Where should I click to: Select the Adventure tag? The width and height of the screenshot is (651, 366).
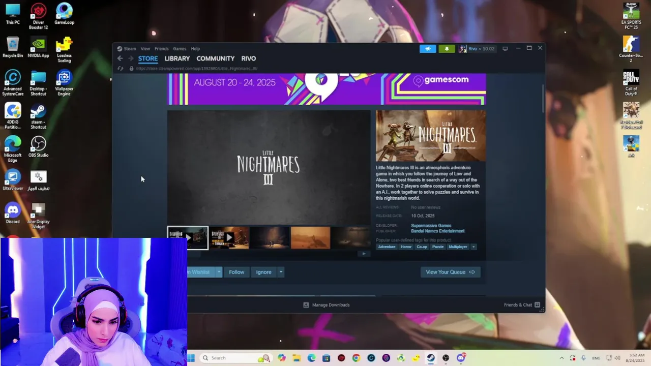[x=387, y=247]
